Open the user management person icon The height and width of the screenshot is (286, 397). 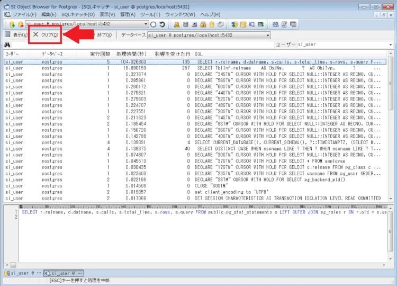(177, 24)
